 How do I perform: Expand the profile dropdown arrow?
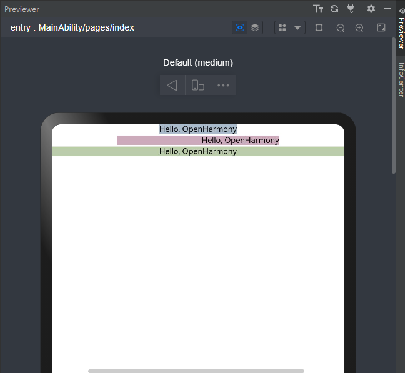(297, 27)
